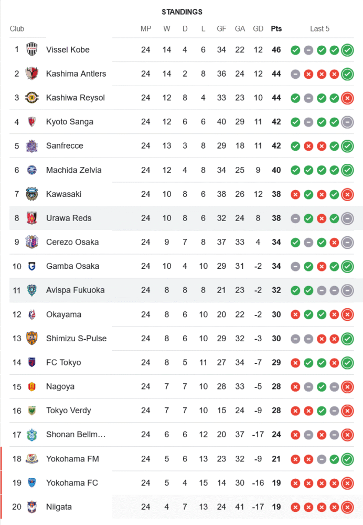Click the Last 5 column header
The image size is (363, 525).
(x=319, y=29)
